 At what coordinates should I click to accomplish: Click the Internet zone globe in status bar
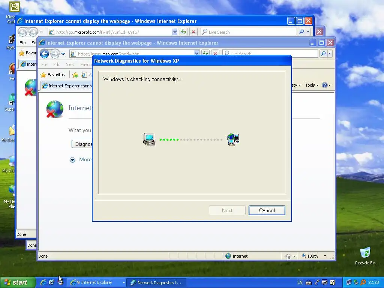click(228, 256)
